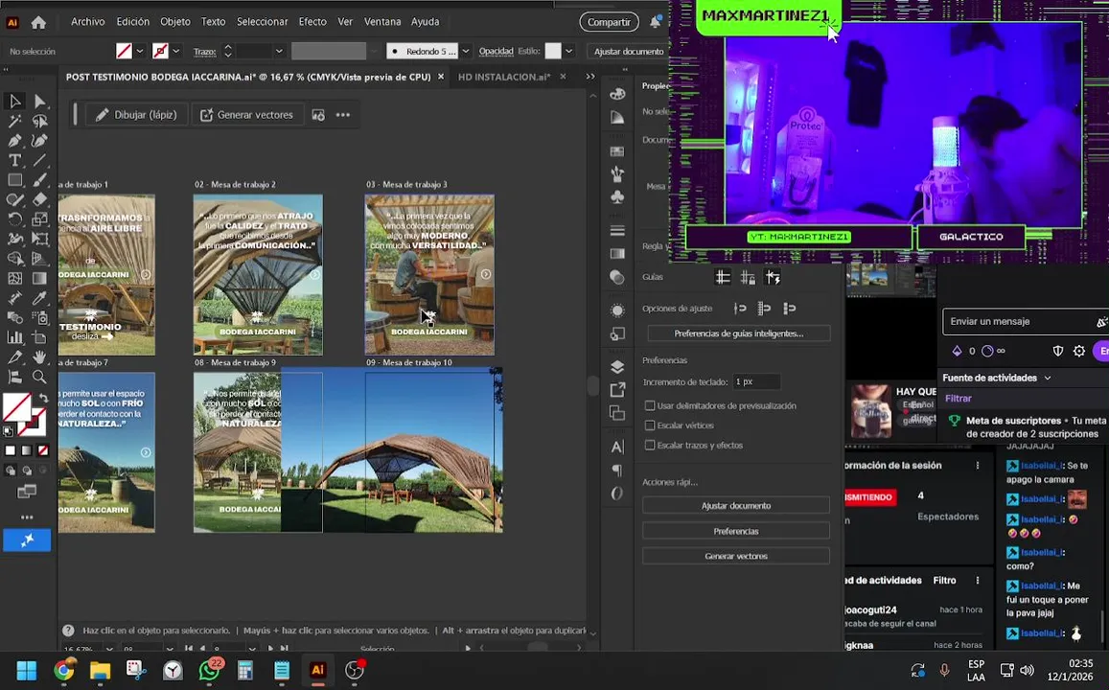The width and height of the screenshot is (1109, 690).
Task: Click the Compartir button
Action: click(609, 22)
